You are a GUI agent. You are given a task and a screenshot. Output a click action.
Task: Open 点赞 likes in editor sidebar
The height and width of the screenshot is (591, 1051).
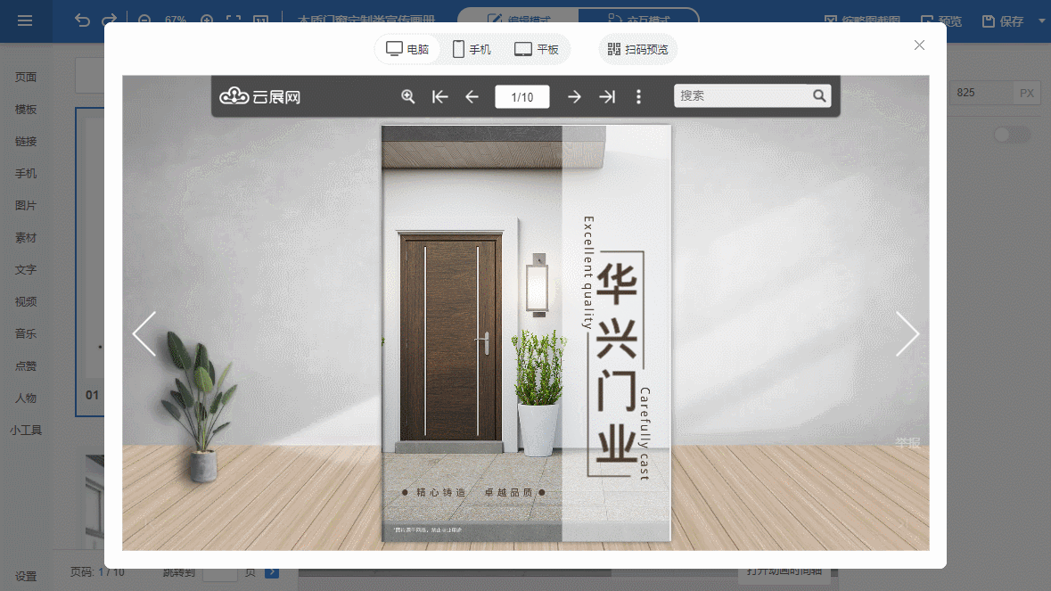[x=26, y=365]
